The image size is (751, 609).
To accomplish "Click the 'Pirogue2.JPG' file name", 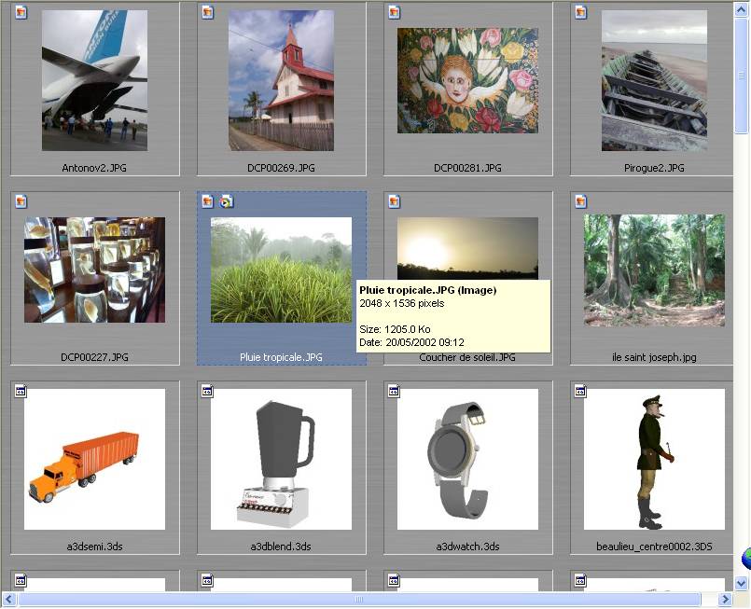I will (654, 168).
